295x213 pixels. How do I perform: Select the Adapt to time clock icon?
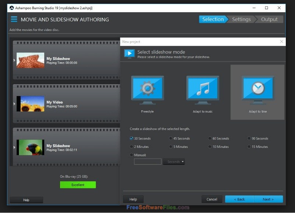[258, 90]
